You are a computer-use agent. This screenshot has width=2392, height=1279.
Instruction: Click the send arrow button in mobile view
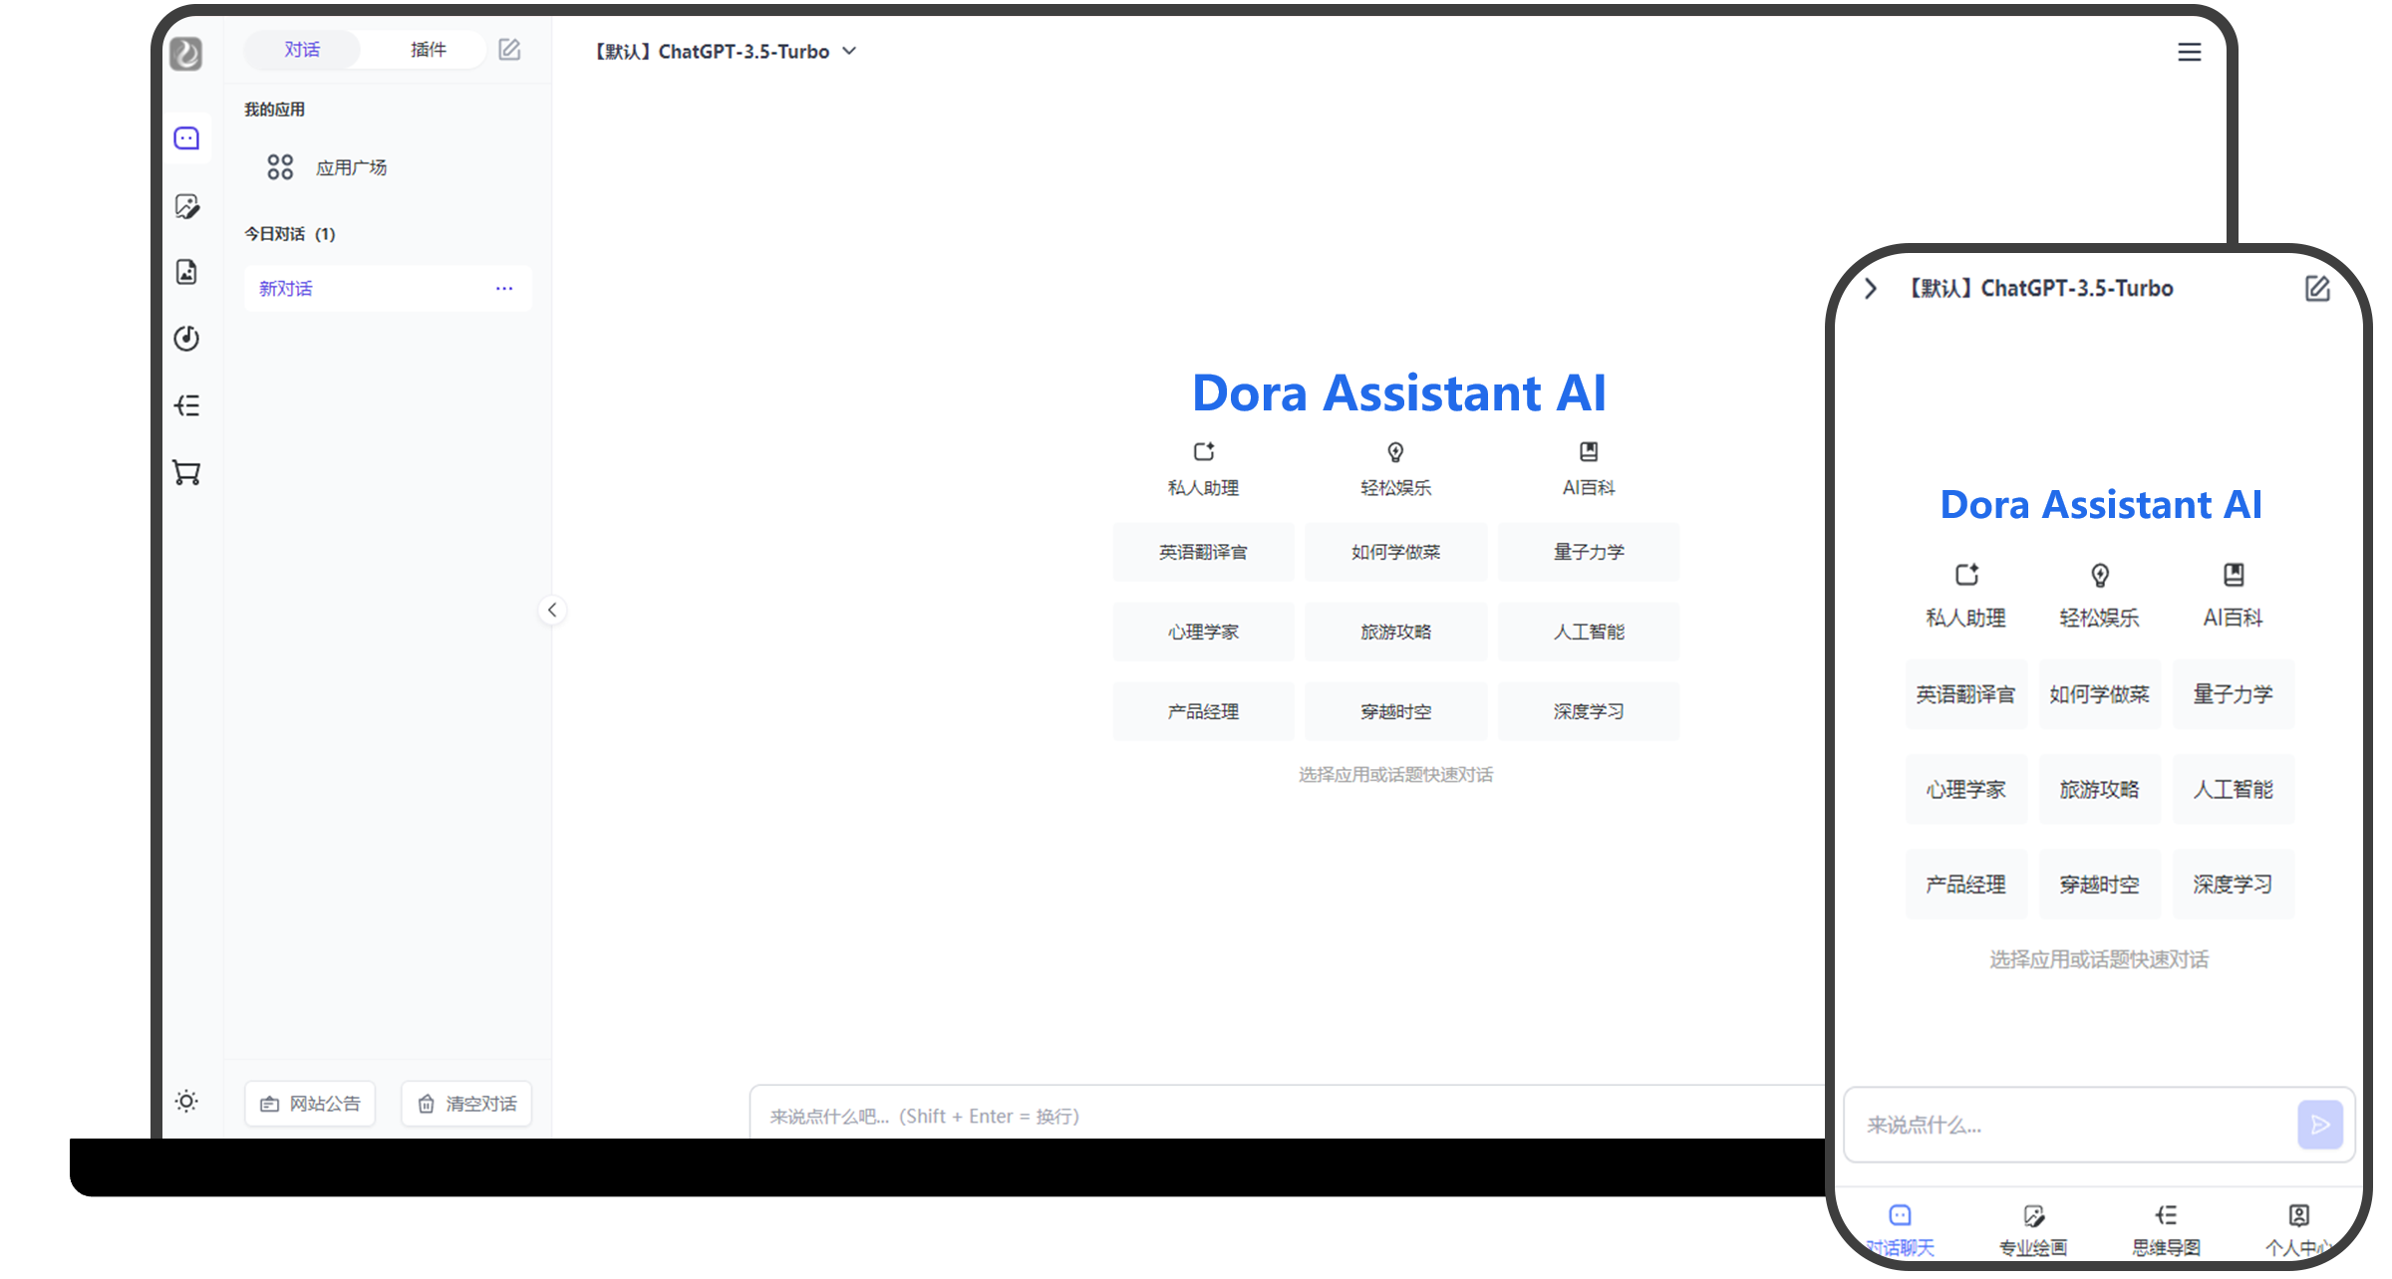point(2320,1125)
